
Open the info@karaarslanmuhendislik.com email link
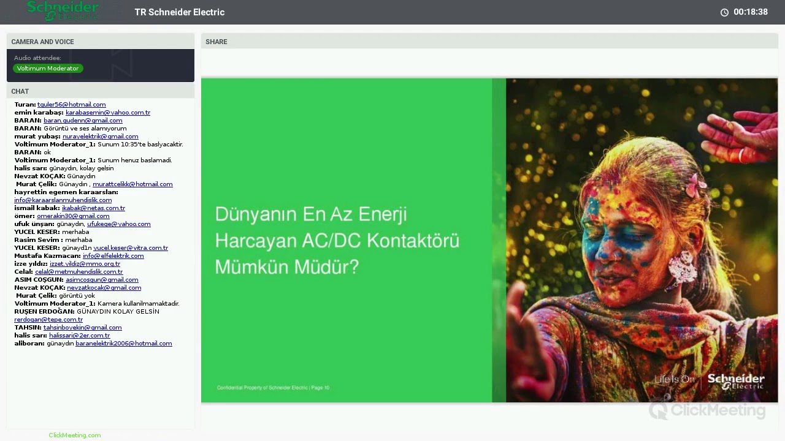63,200
